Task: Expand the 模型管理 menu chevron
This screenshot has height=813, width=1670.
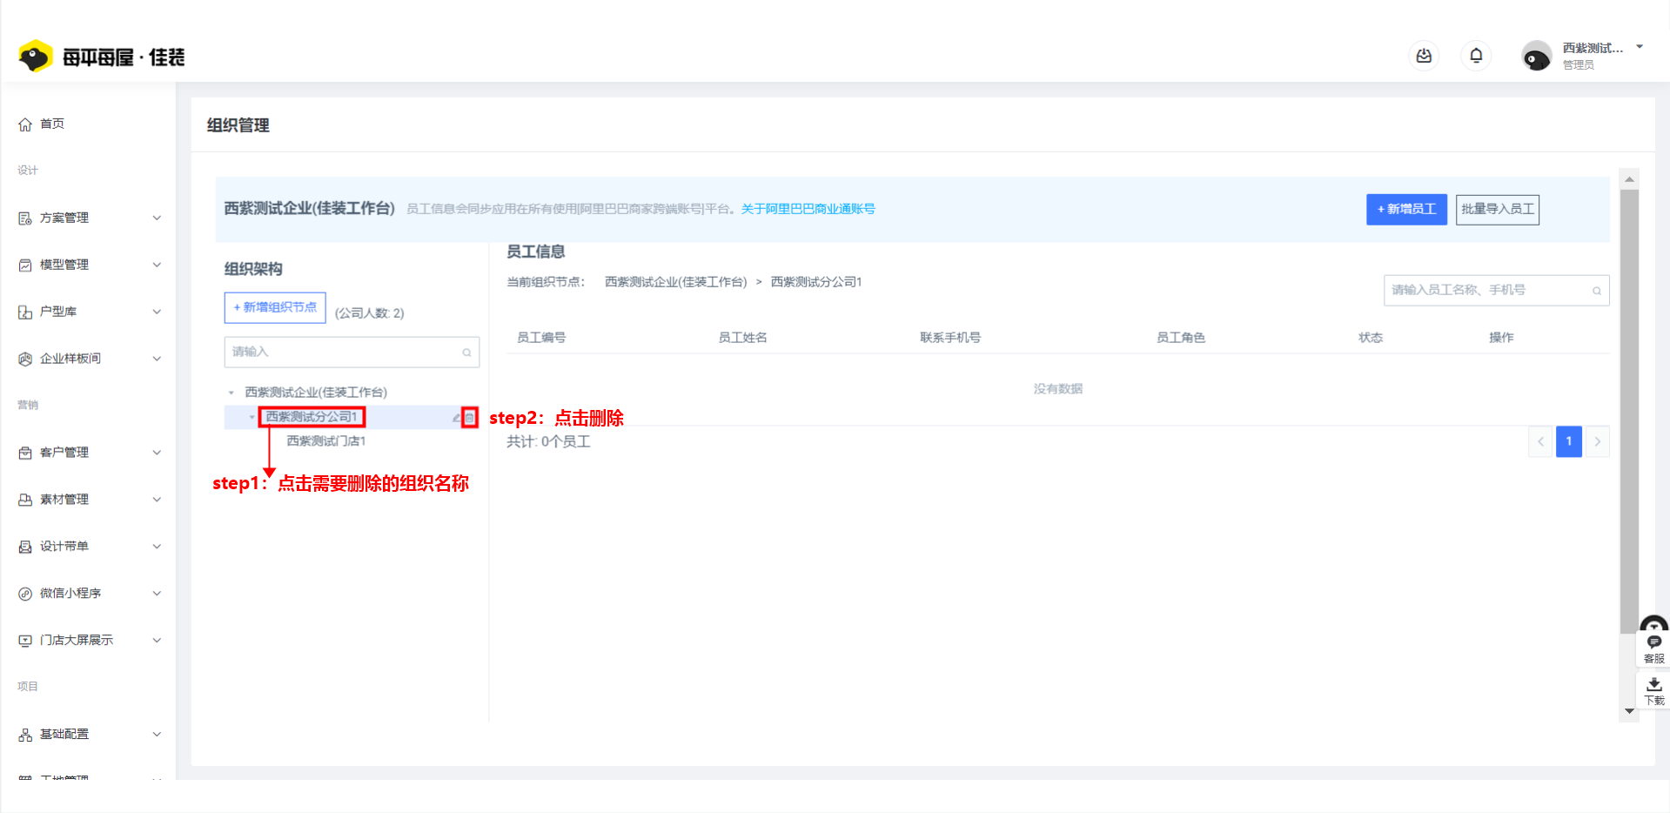Action: [157, 265]
